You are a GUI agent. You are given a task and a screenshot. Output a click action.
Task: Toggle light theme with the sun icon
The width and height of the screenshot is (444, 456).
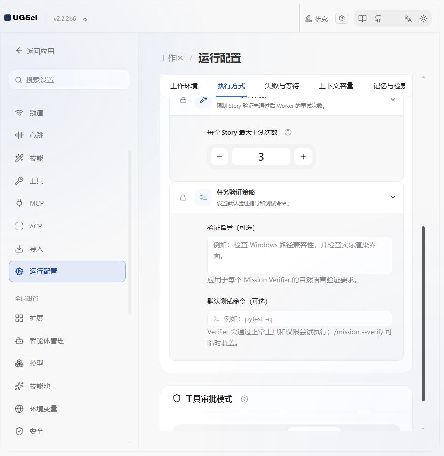tap(423, 19)
